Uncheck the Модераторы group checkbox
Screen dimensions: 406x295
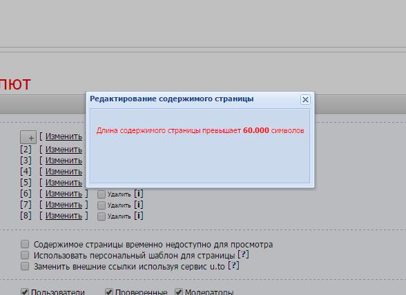coord(179,292)
